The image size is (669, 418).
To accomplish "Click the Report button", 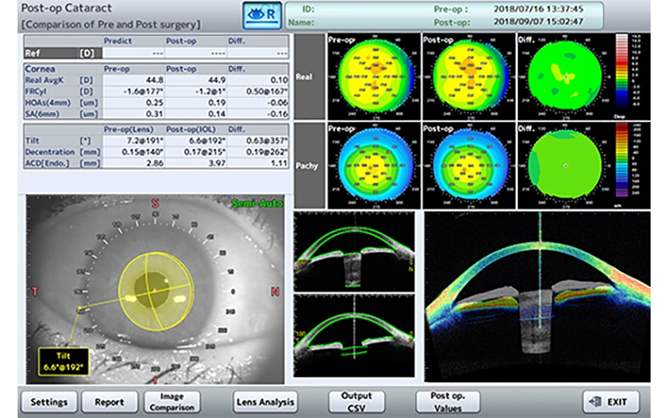I will 110,402.
